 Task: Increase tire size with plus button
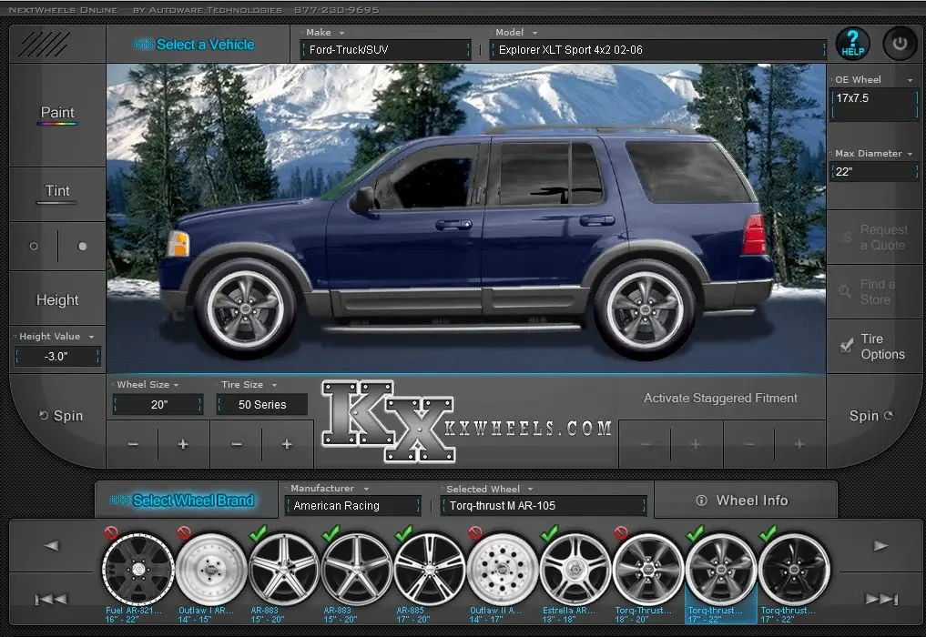point(287,444)
